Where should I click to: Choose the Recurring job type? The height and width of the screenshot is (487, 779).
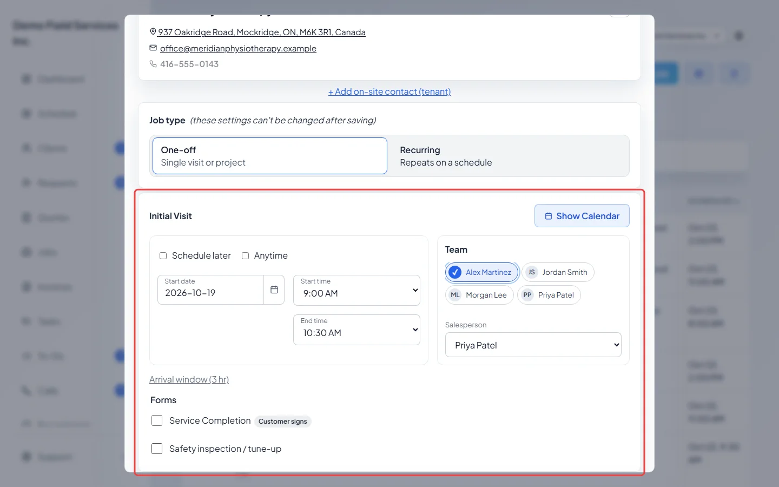509,156
